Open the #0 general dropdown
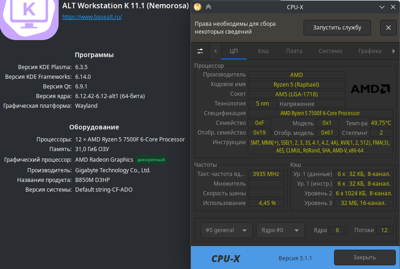Screen dimensions: 400x269 (227, 230)
